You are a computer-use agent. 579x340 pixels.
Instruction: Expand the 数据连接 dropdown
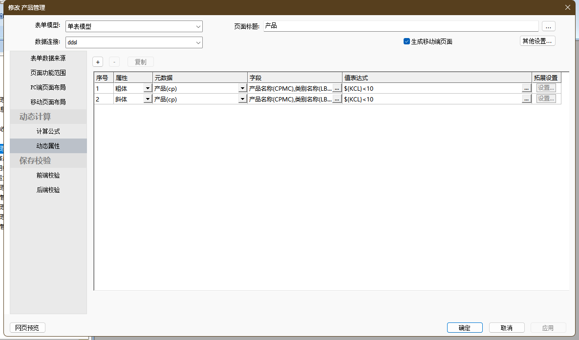(x=198, y=42)
